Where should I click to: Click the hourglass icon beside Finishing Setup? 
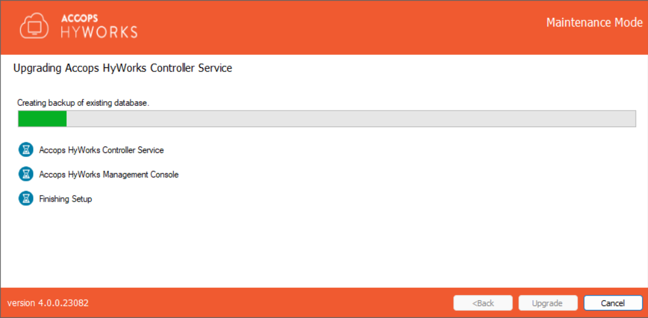26,199
